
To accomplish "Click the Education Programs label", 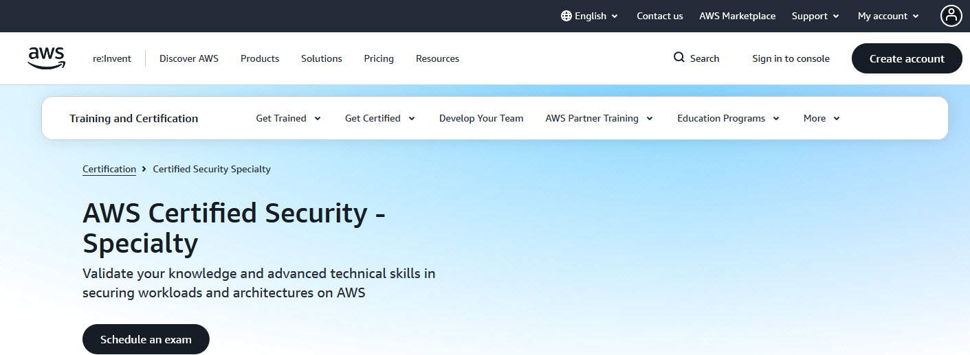I will point(721,118).
